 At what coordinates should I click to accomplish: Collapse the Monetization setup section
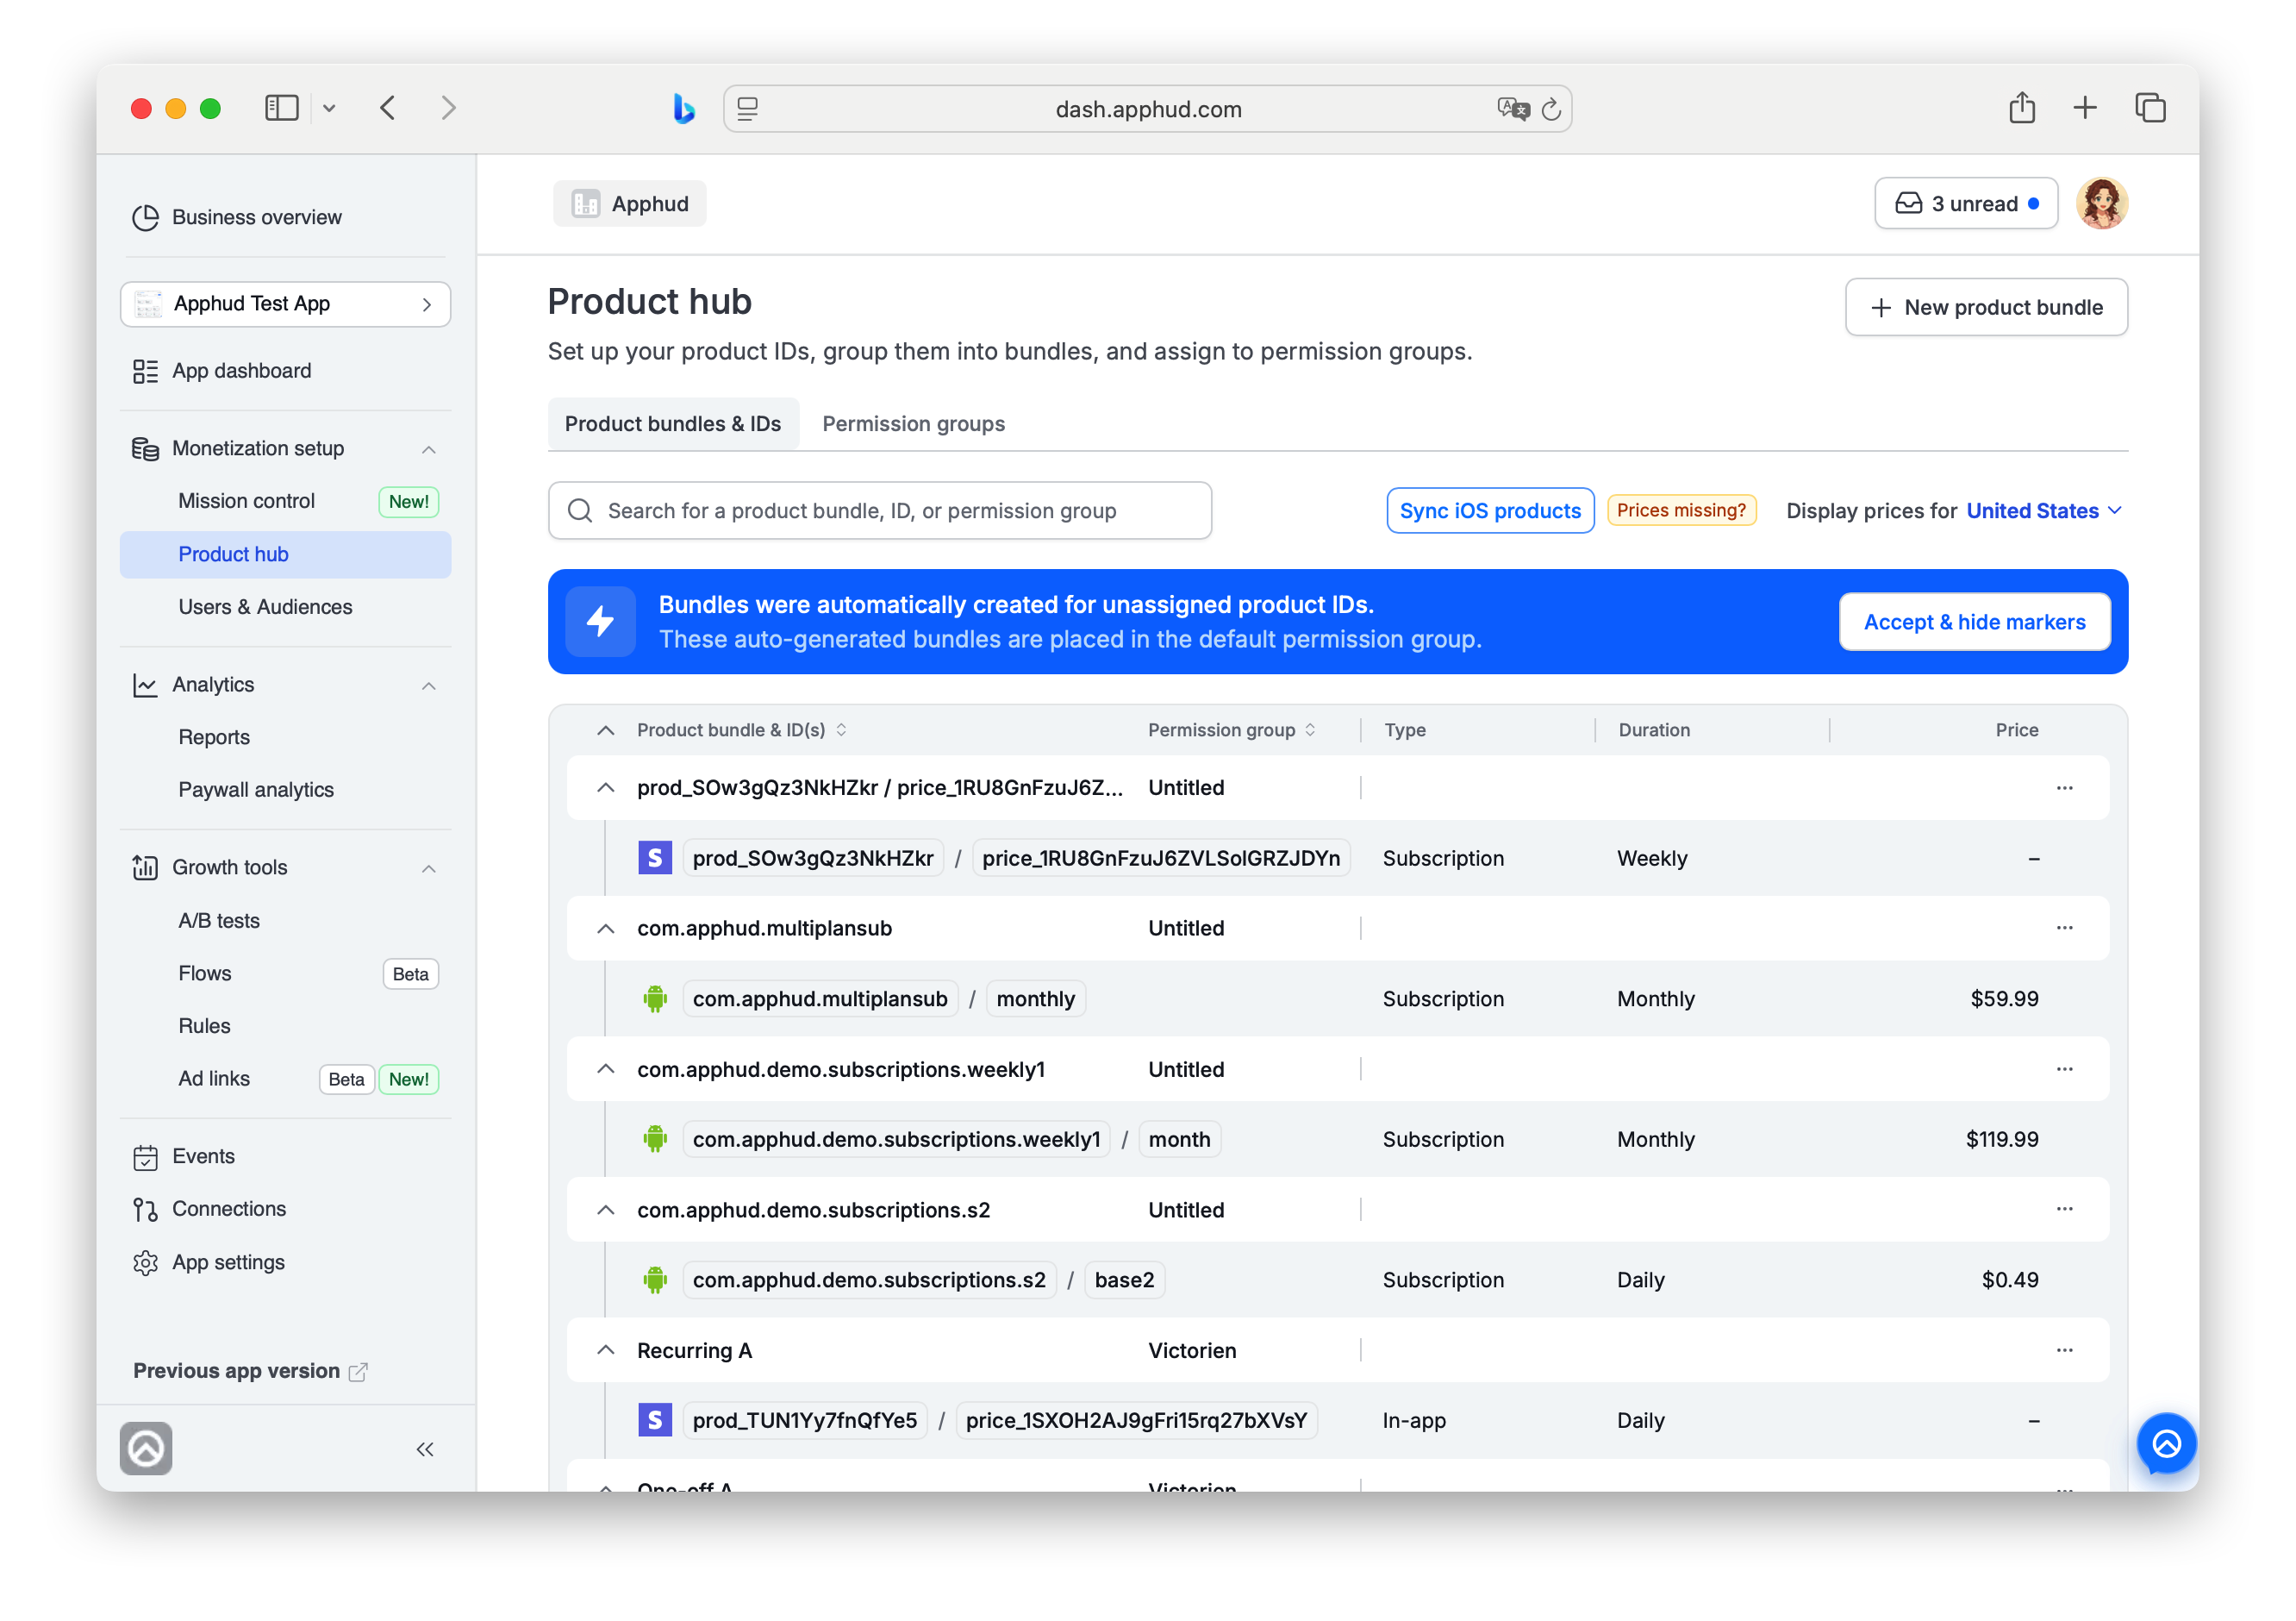click(429, 449)
